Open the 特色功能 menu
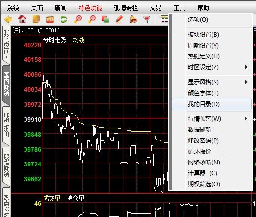The image size is (256, 217). pos(90,8)
